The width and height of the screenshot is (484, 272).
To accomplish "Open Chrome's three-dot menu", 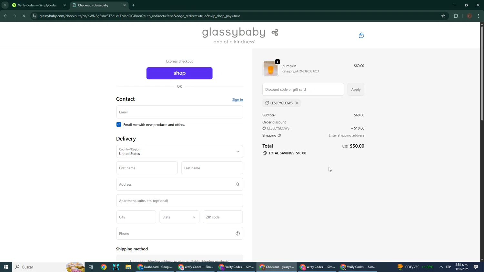I will 479,16.
